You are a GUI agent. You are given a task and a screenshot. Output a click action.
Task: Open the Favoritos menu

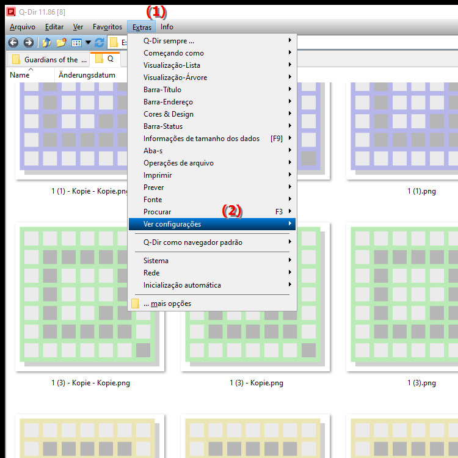click(x=107, y=27)
